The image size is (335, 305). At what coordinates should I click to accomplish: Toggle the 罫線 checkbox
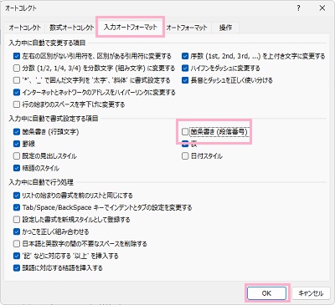click(x=17, y=144)
